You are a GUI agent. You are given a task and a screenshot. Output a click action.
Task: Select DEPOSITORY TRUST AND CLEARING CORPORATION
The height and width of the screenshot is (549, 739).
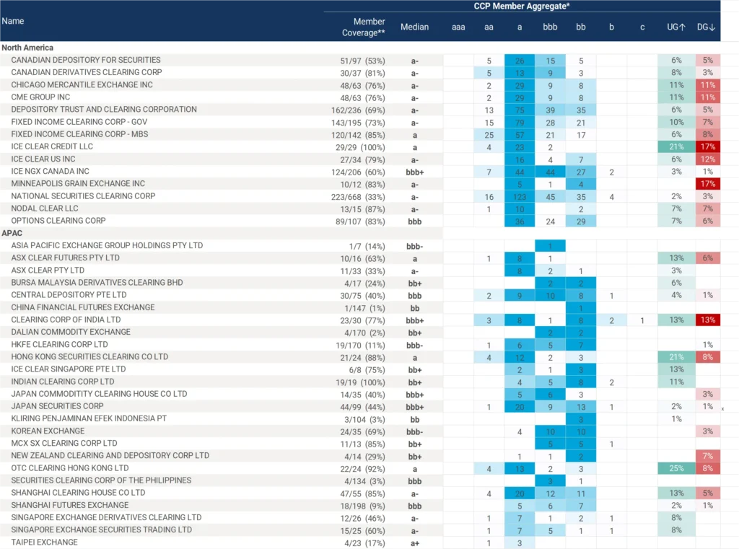point(104,110)
